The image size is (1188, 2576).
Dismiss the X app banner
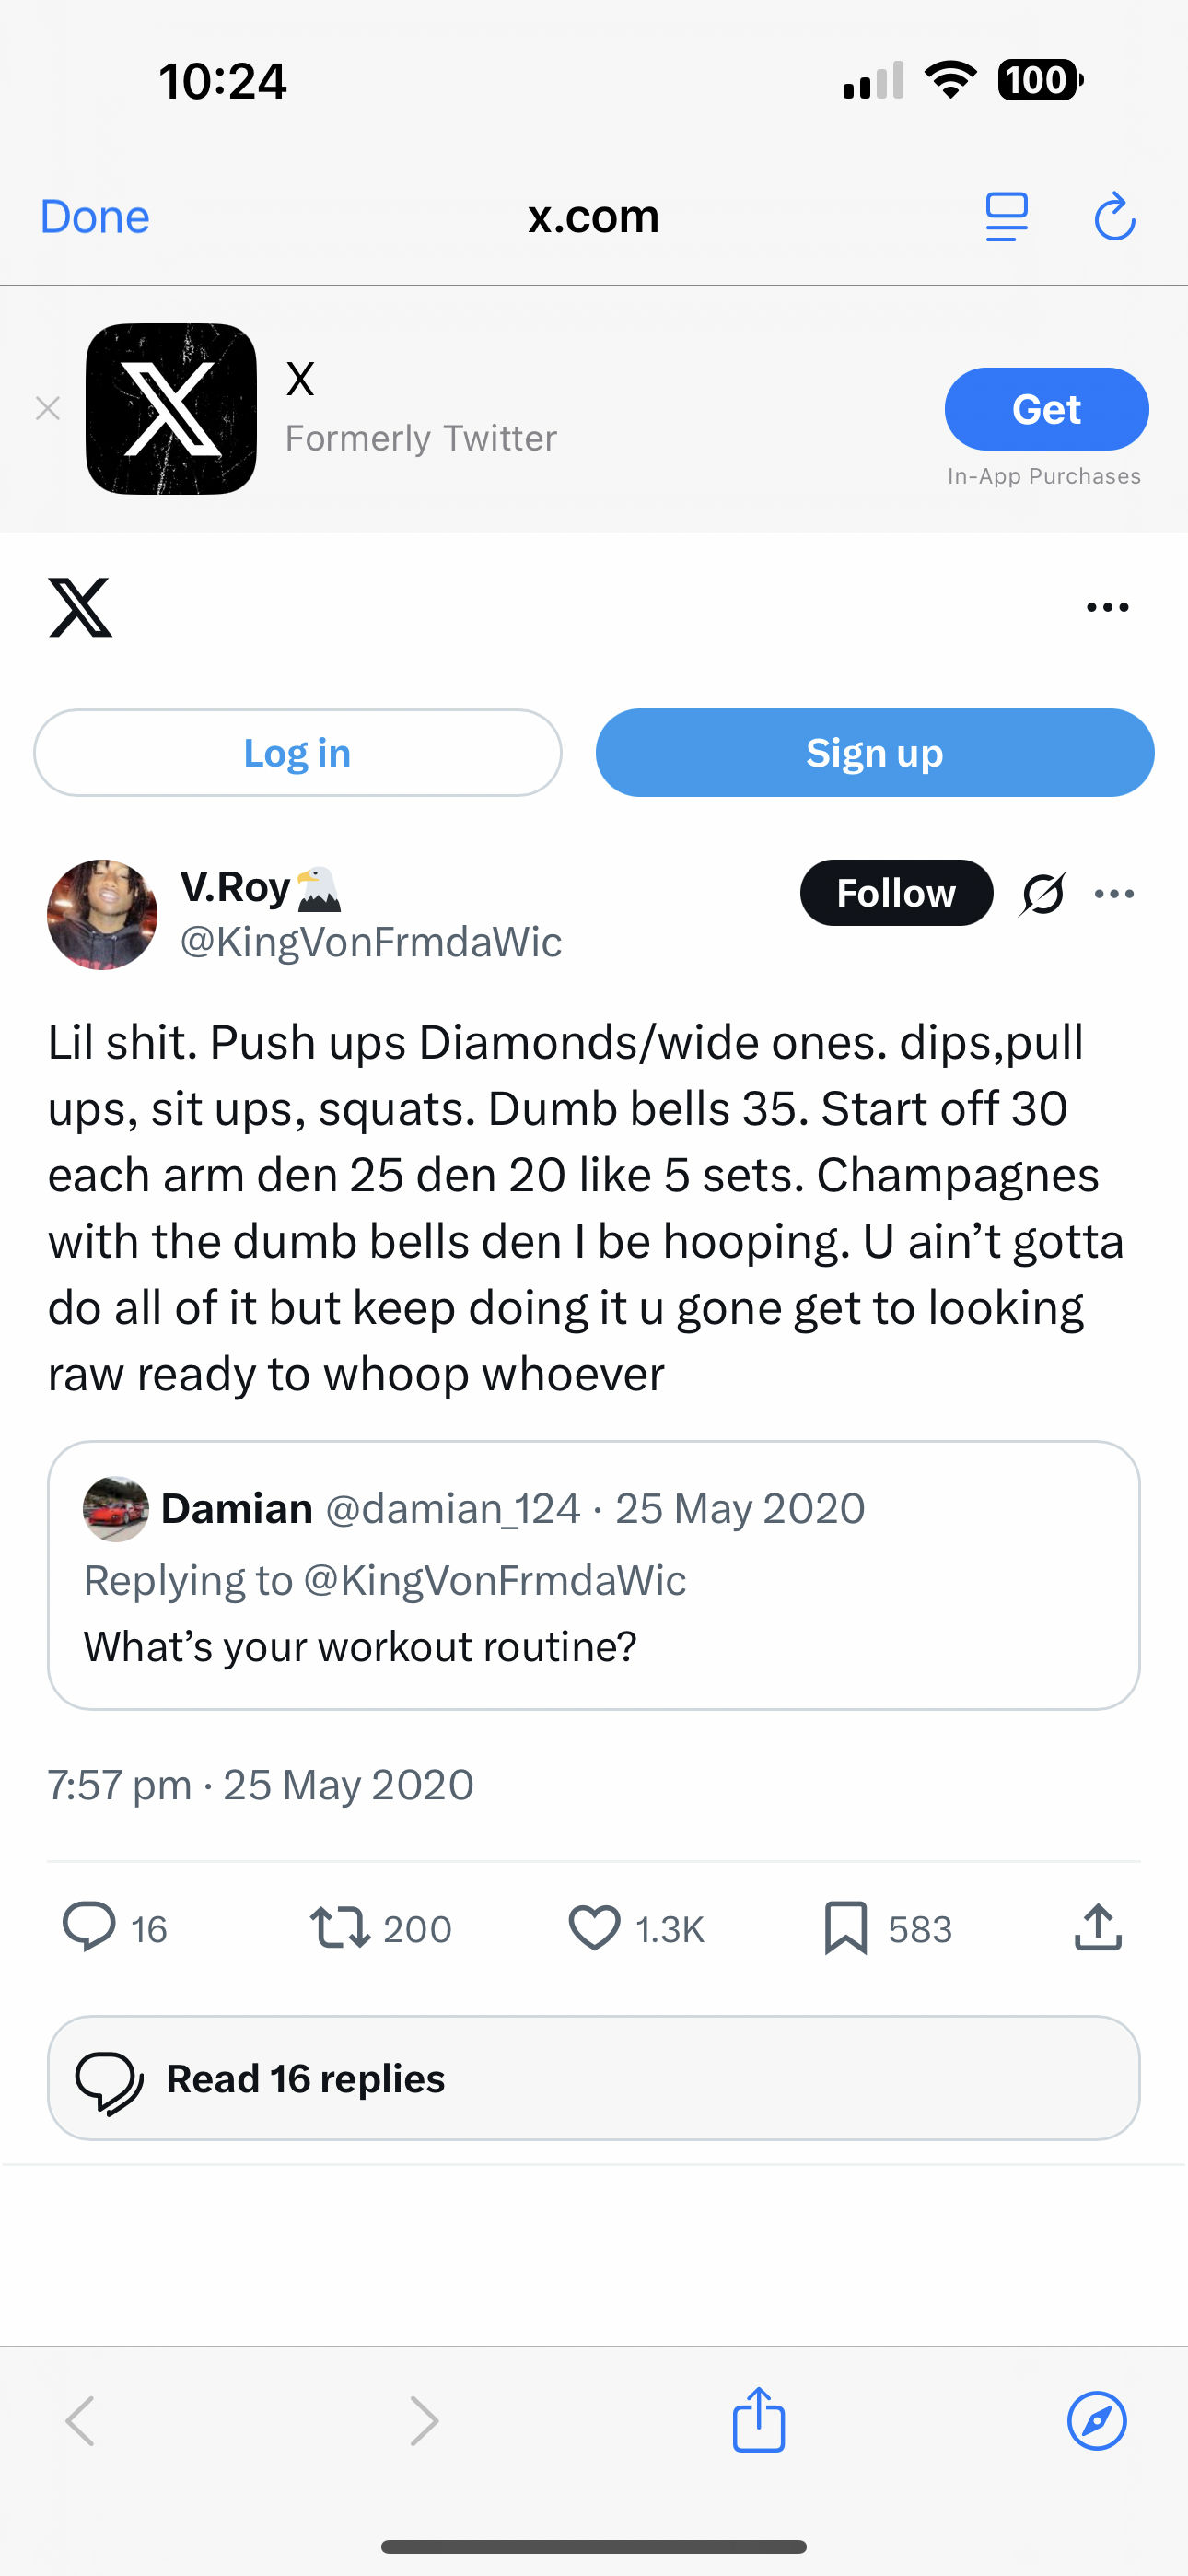point(48,408)
